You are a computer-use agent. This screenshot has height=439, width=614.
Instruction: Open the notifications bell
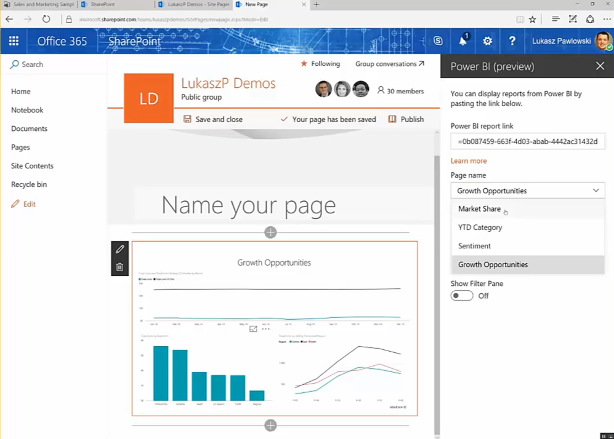click(463, 41)
